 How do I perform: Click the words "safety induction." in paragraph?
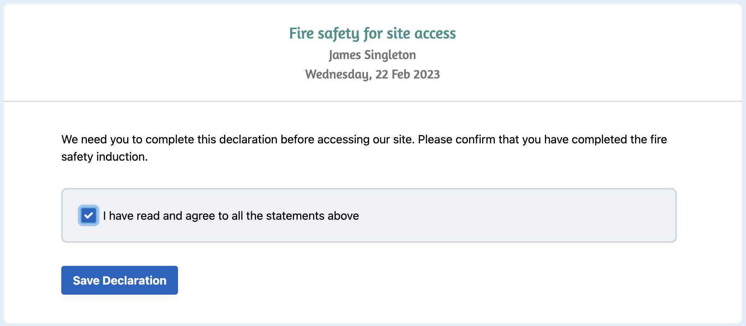105,157
